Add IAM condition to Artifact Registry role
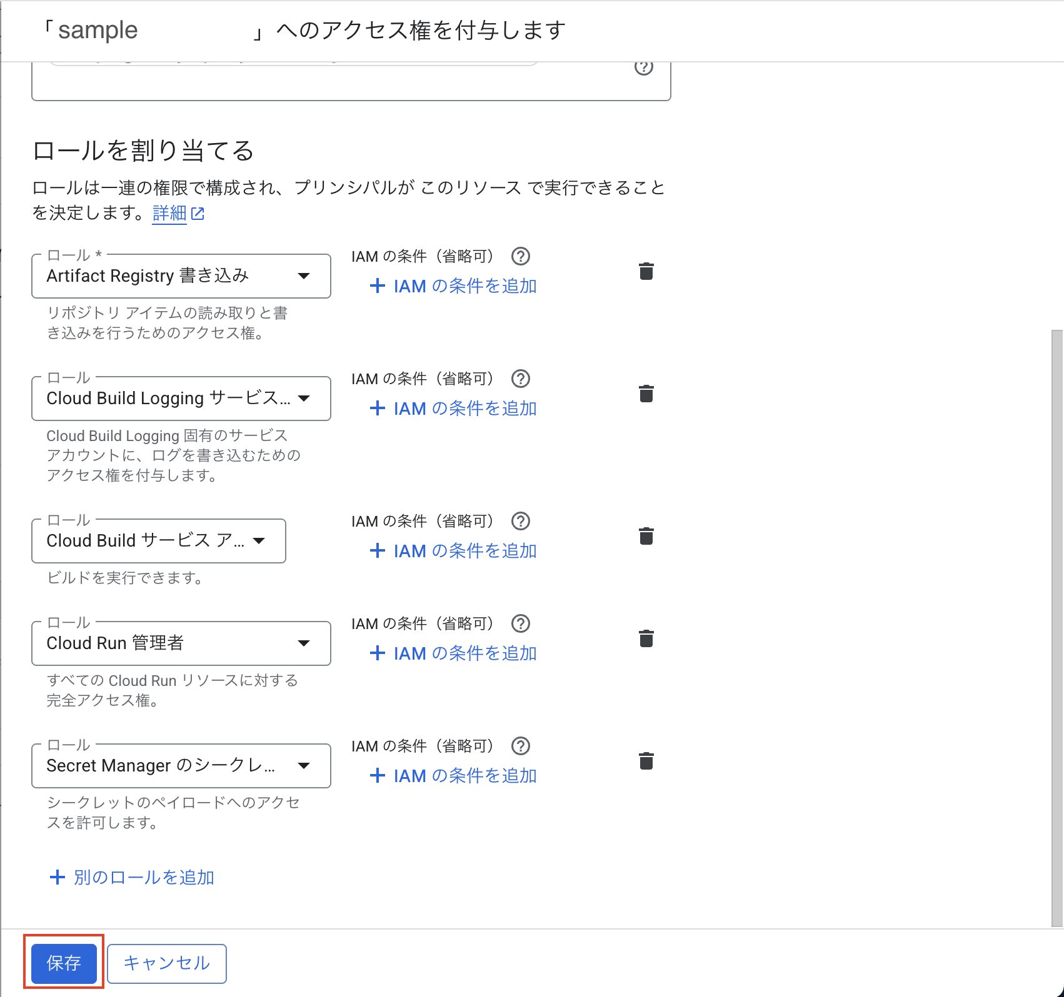 pos(453,286)
